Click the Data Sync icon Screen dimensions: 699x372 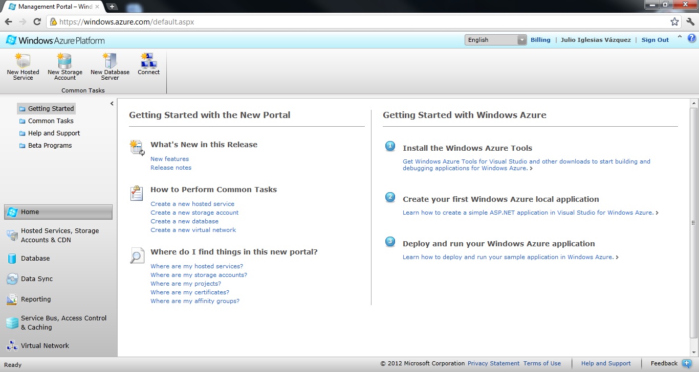12,279
